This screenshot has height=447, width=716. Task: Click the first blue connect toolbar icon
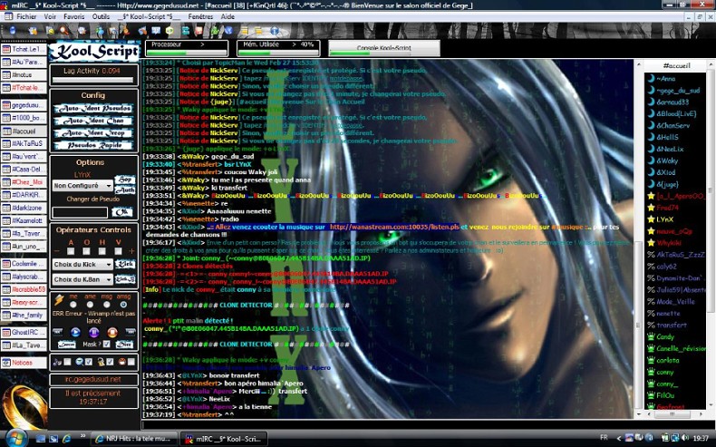tap(13, 31)
